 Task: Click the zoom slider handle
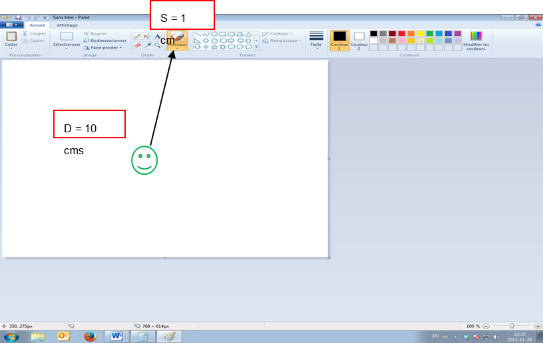(x=511, y=326)
